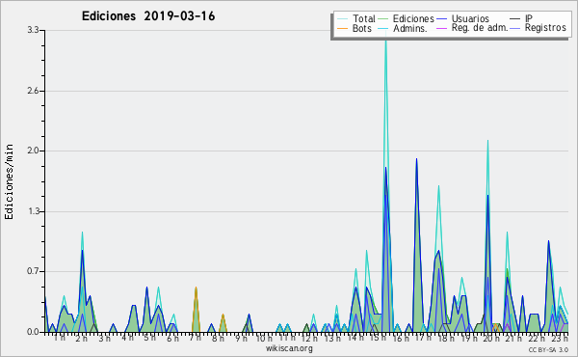Click the y-axis value 1.3
The width and height of the screenshot is (578, 357).
[33, 211]
